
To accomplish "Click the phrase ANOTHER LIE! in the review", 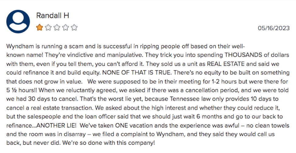I will click(x=56, y=125).
